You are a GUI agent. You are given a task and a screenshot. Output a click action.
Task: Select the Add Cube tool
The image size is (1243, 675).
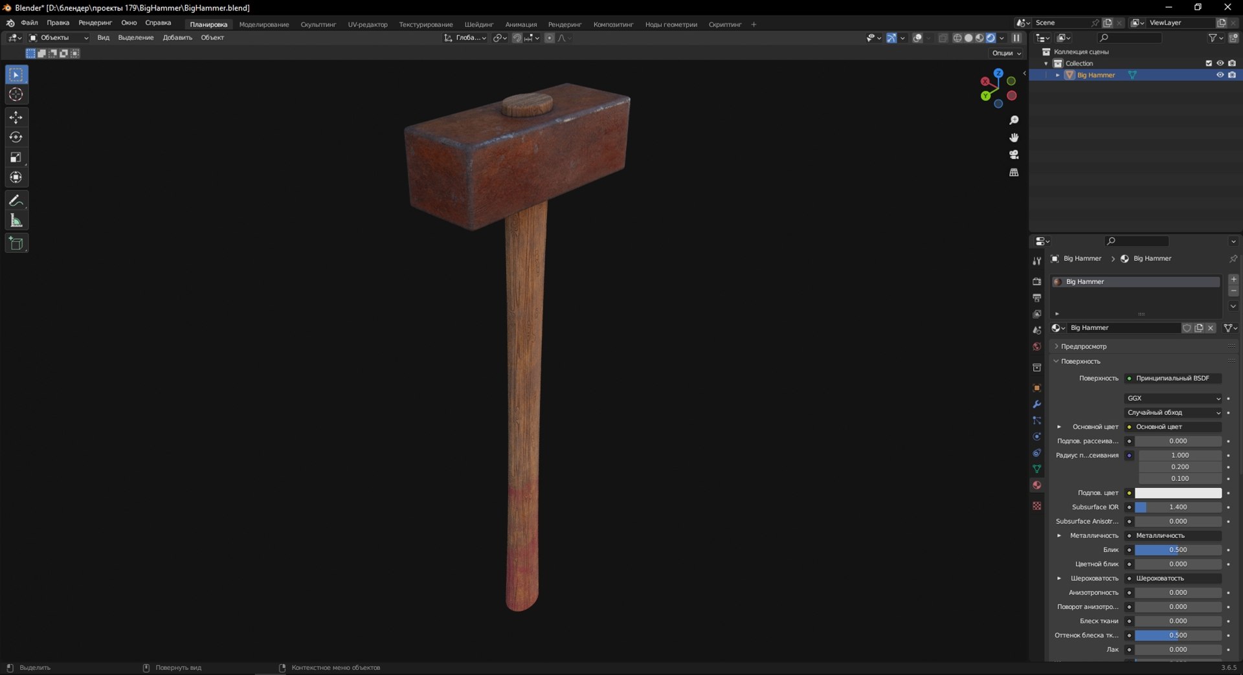pyautogui.click(x=16, y=243)
